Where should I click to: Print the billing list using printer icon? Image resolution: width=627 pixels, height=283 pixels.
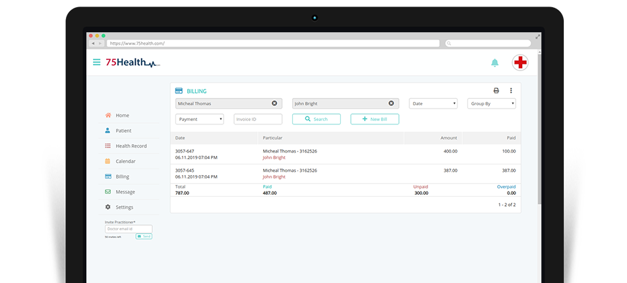pyautogui.click(x=496, y=91)
